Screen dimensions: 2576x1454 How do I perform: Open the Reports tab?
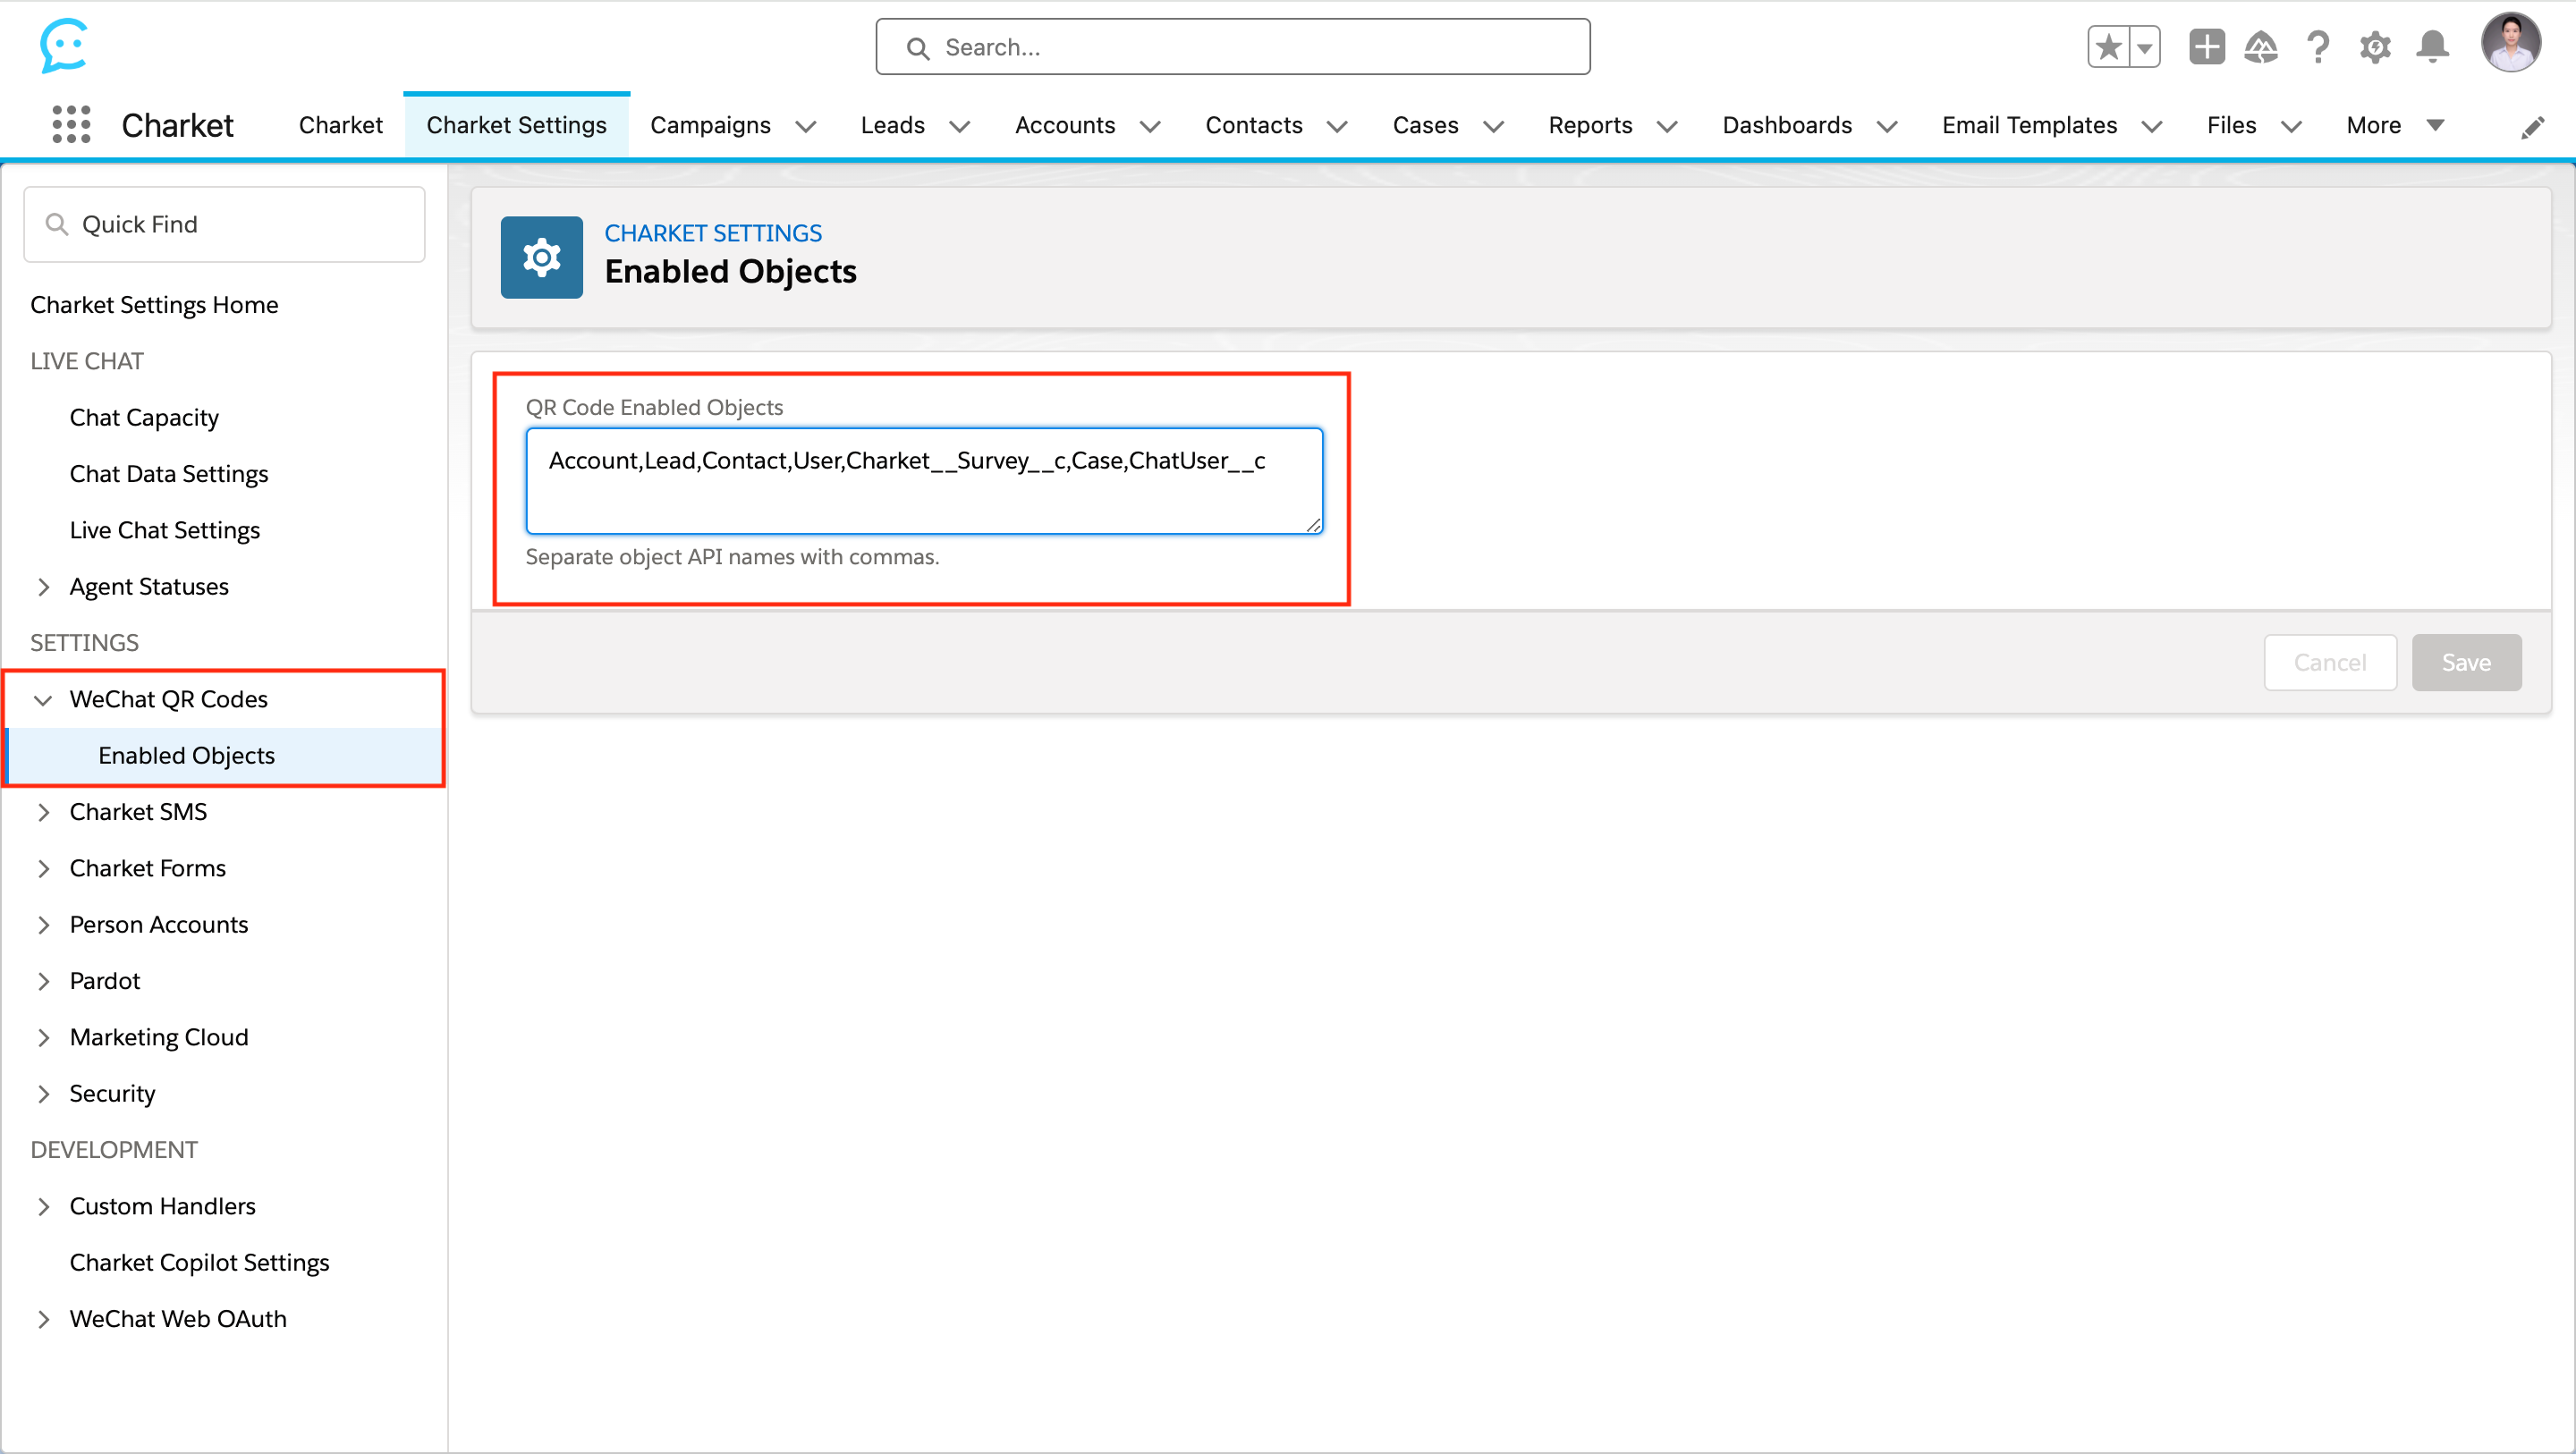point(1590,125)
